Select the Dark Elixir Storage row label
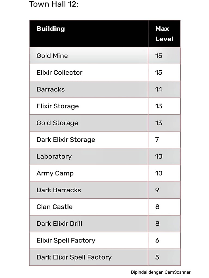This screenshot has width=209, height=278. click(x=66, y=140)
